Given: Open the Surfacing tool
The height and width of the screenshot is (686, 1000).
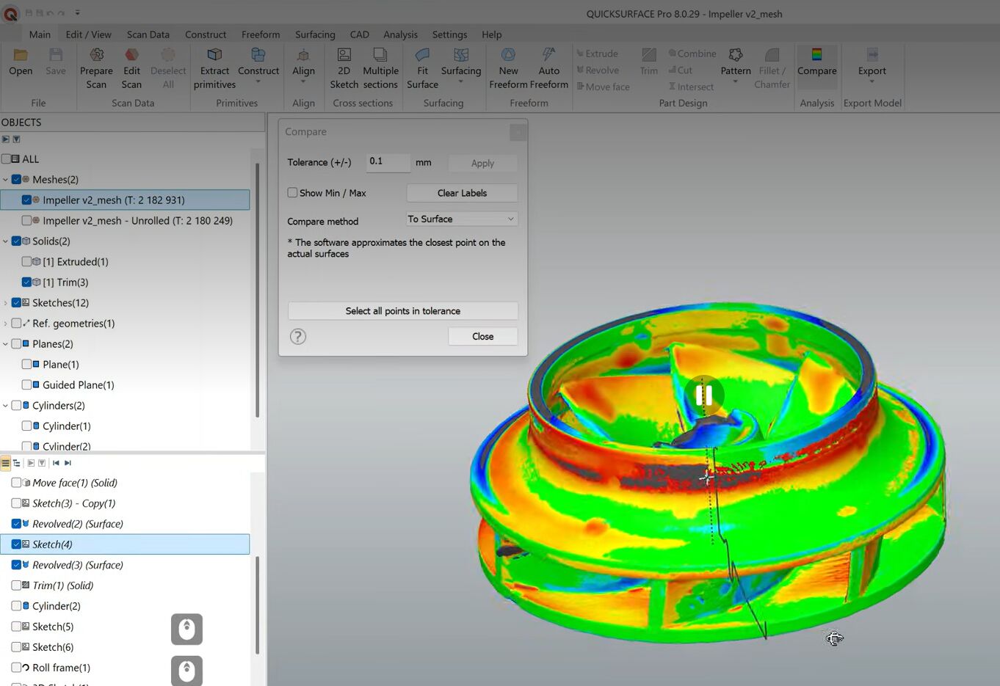Looking at the screenshot, I should [461, 66].
